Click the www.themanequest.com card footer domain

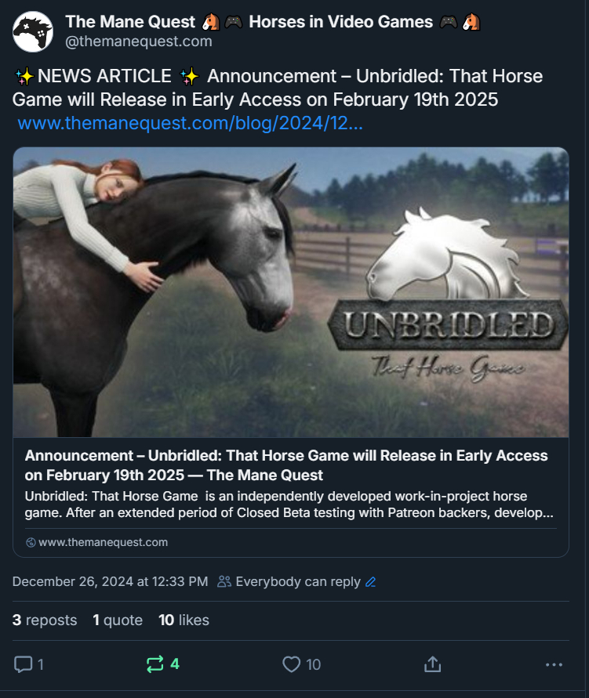click(x=103, y=542)
